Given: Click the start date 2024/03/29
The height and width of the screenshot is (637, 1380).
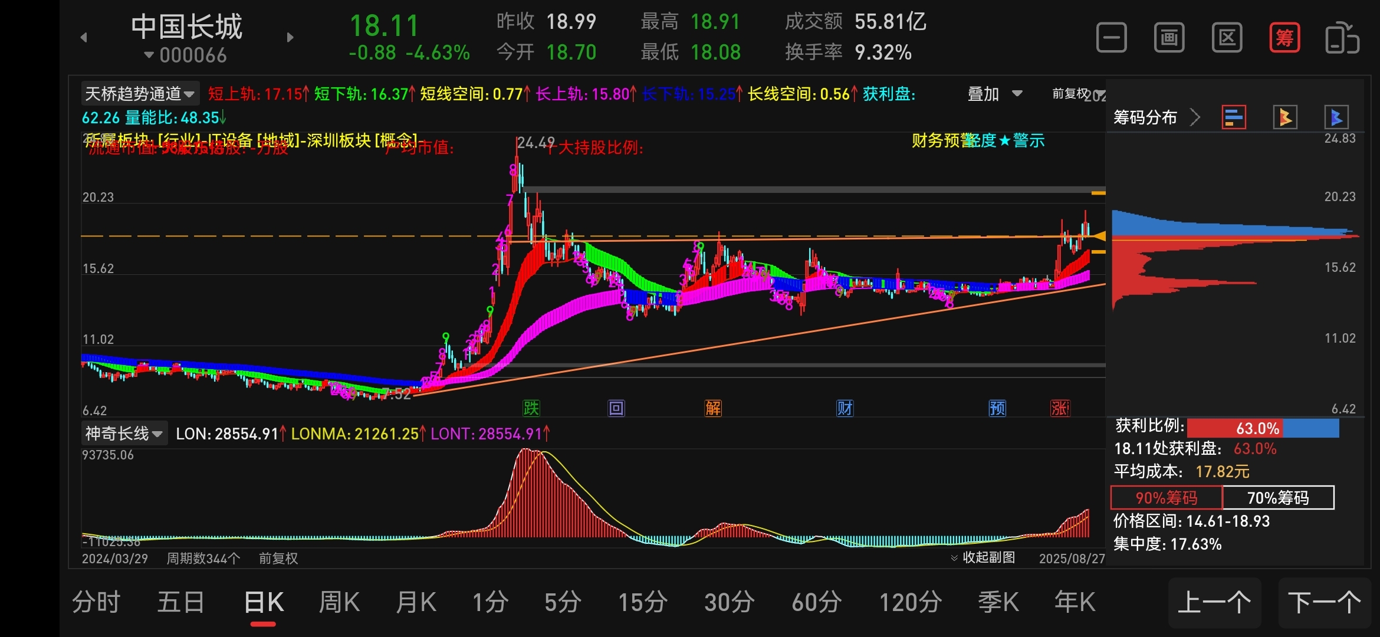Looking at the screenshot, I should (x=114, y=558).
